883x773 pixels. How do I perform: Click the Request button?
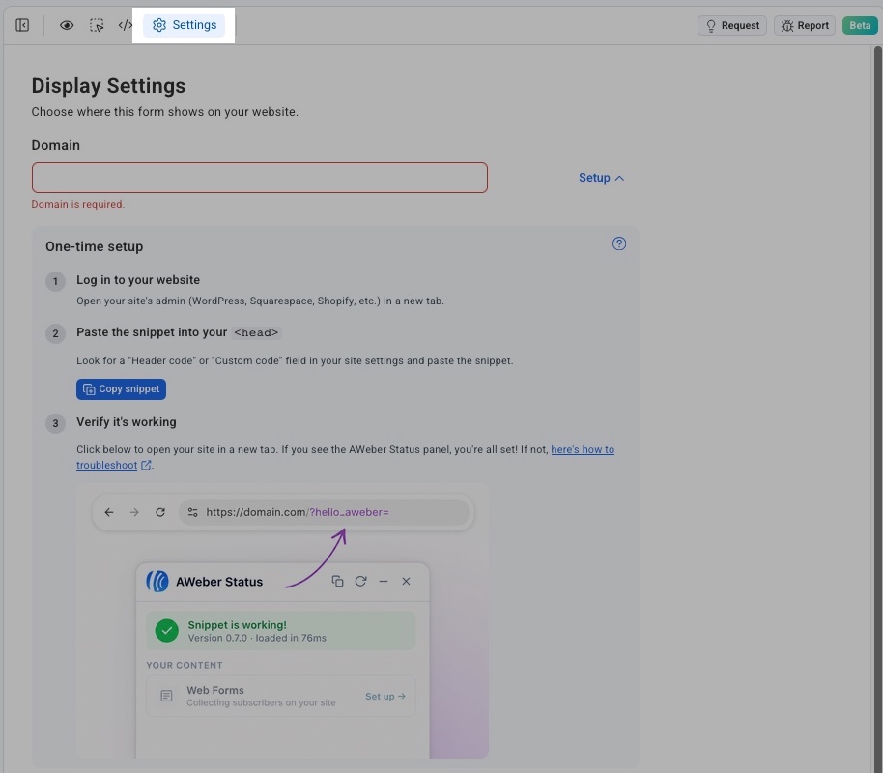pos(732,25)
